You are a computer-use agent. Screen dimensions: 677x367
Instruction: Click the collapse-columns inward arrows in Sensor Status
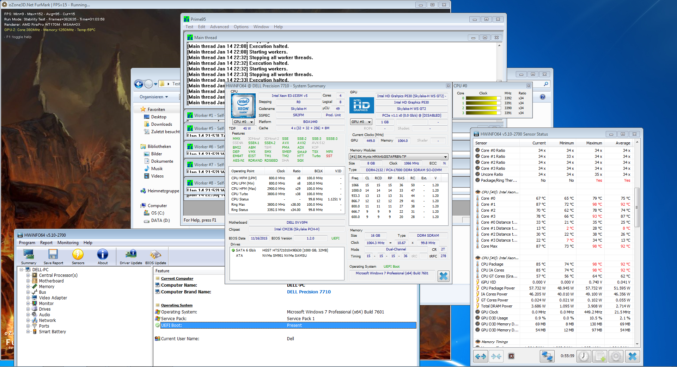coord(496,356)
